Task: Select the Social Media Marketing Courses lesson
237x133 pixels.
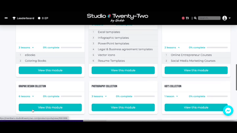Action: click(193, 61)
